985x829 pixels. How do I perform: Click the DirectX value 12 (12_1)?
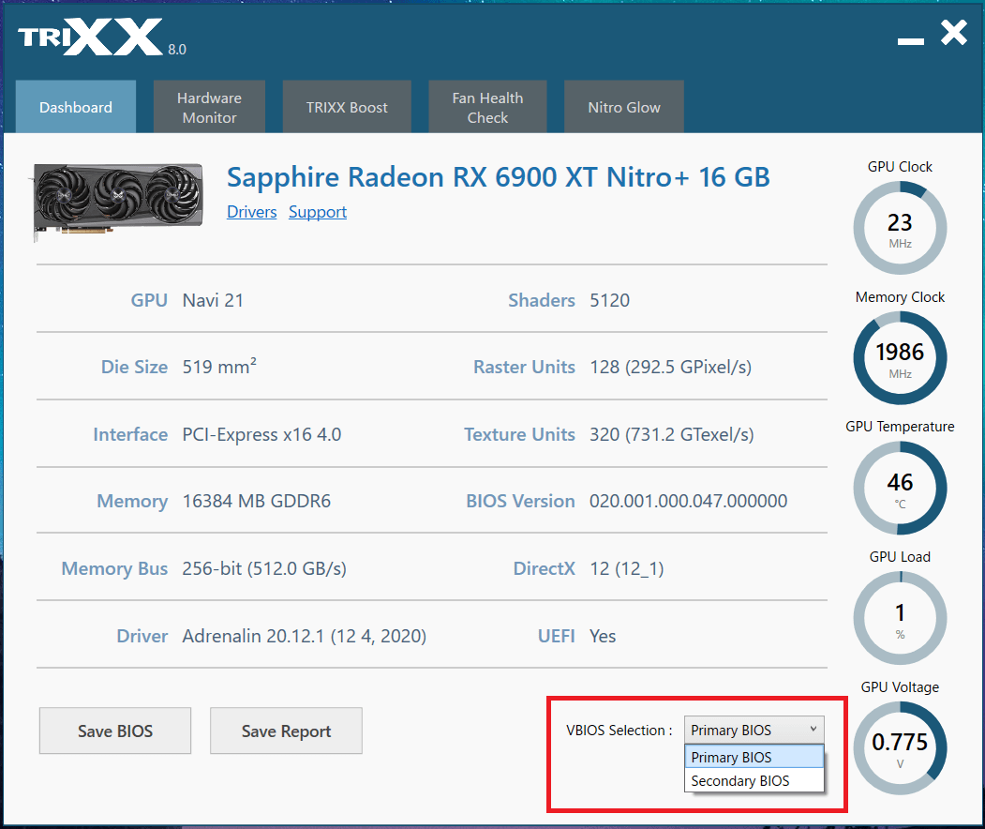pyautogui.click(x=626, y=569)
